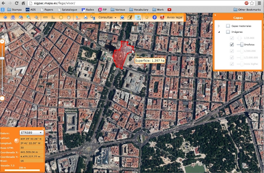Check the Imágenes layer group checkbox
The image size is (264, 173).
[228, 32]
